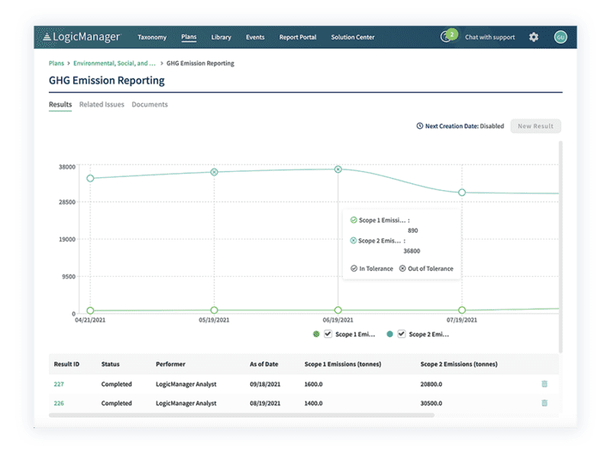This screenshot has height=454, width=611.
Task: Click the clock icon beside Next Creation Date
Action: (x=421, y=126)
